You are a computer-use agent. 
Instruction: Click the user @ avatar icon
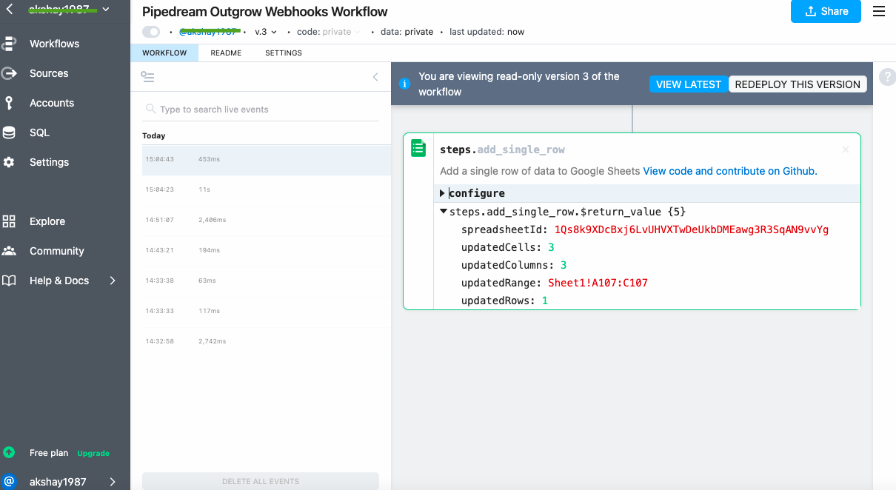[9, 482]
